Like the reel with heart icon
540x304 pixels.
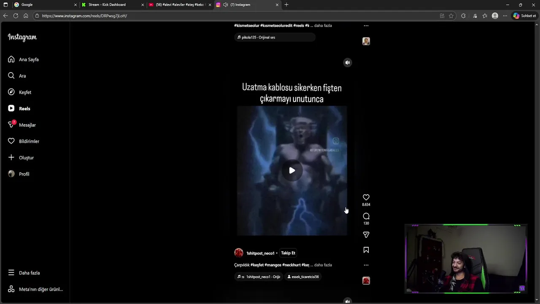click(x=366, y=197)
